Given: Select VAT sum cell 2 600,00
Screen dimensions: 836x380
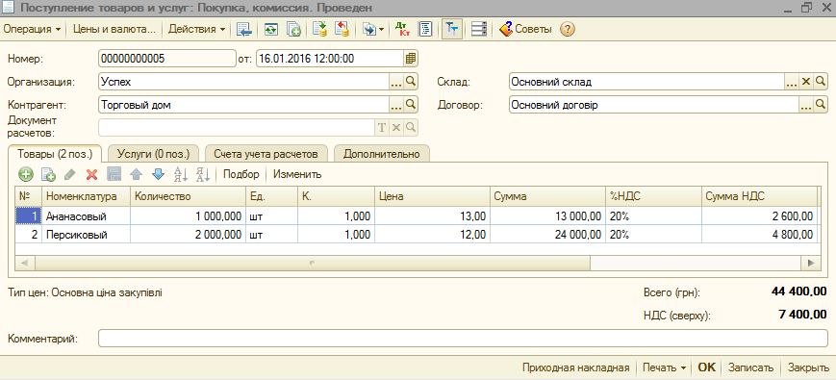Looking at the screenshot, I should (759, 216).
